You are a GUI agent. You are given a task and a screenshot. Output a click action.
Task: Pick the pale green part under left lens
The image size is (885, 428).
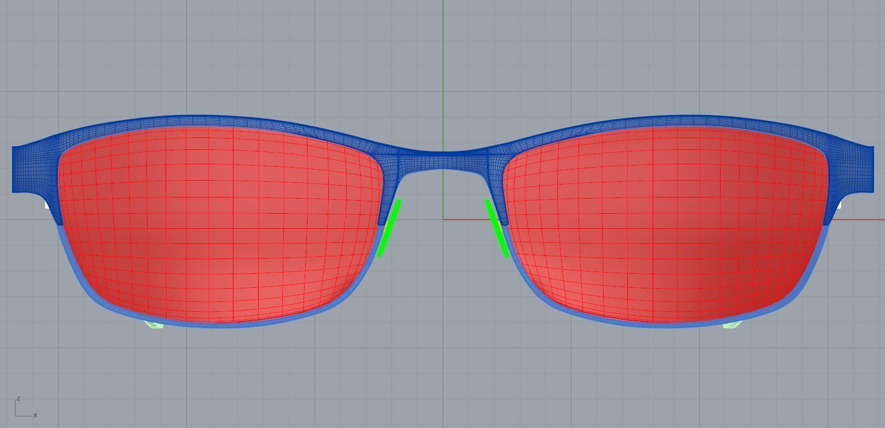(x=154, y=324)
